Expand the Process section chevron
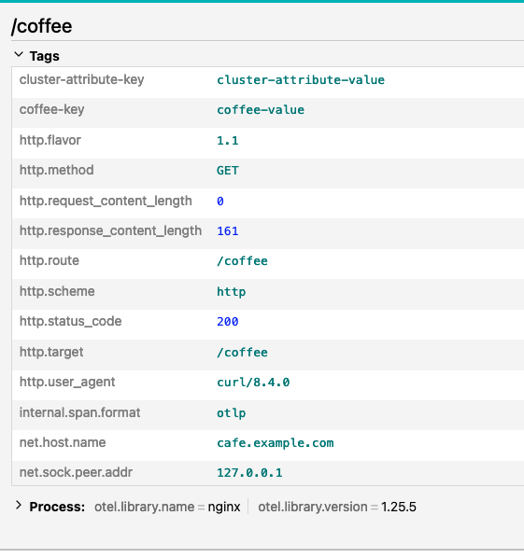 pyautogui.click(x=19, y=506)
